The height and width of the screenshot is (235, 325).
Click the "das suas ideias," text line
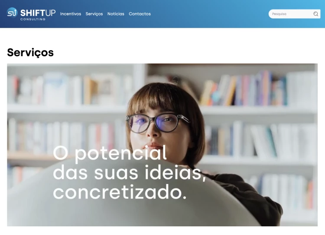coord(130,173)
